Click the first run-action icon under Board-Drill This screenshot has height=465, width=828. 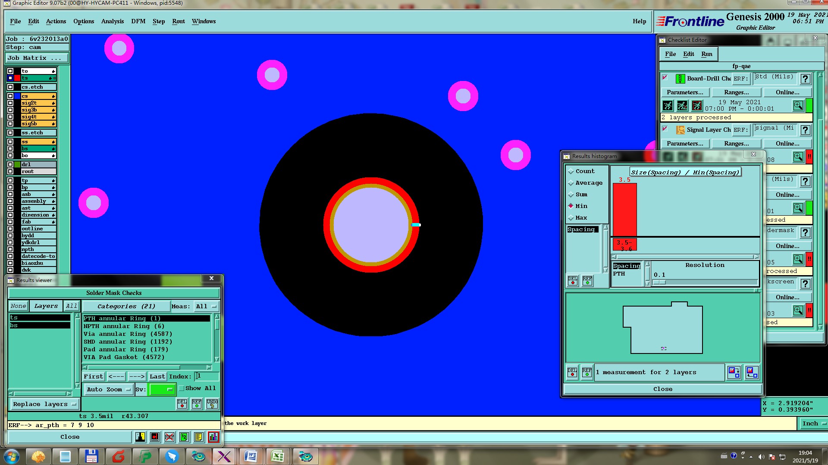click(x=668, y=105)
